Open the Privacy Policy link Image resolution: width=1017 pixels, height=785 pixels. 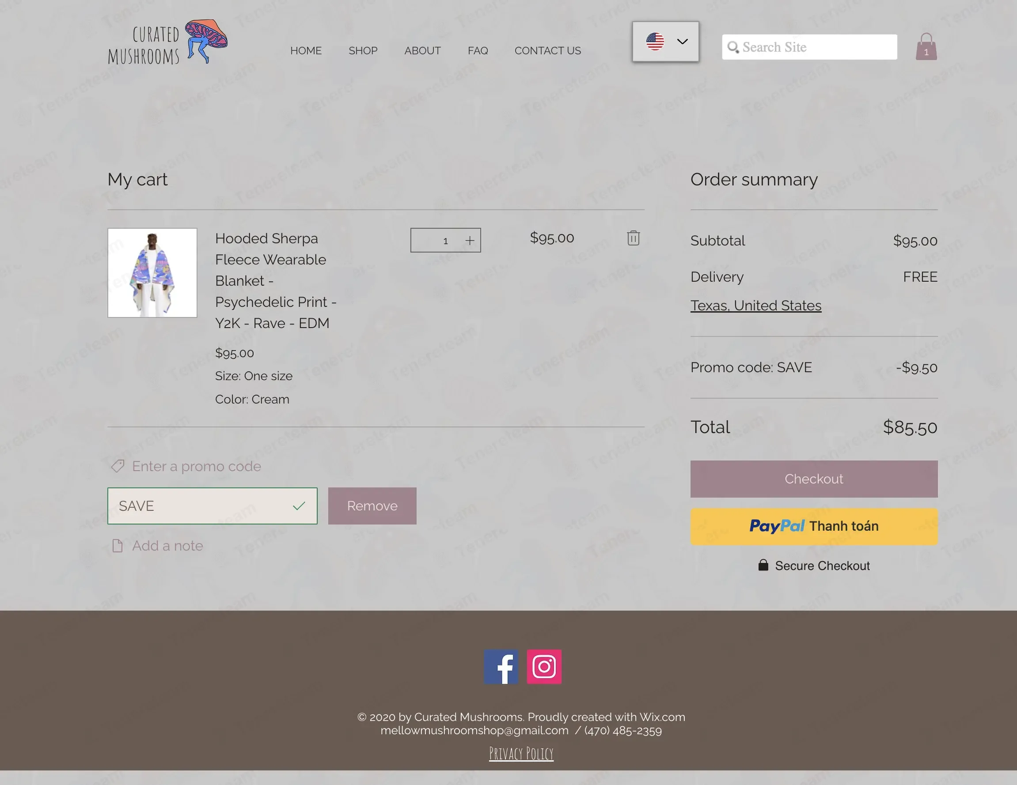tap(521, 753)
